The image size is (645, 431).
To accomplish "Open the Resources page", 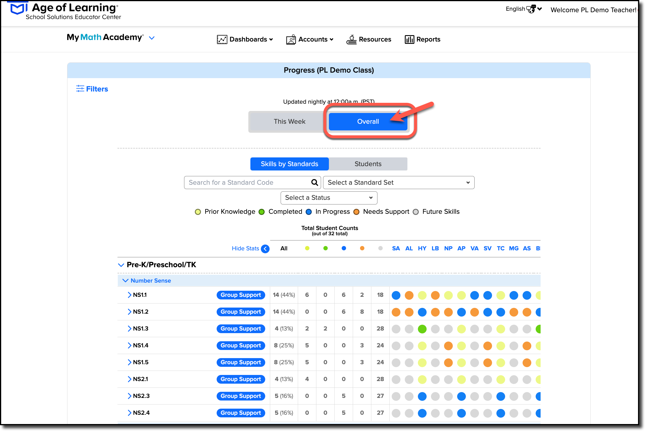I will coord(369,39).
